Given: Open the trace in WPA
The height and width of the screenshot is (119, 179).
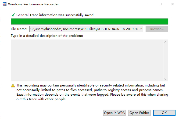Looking at the screenshot, I should point(114,113).
